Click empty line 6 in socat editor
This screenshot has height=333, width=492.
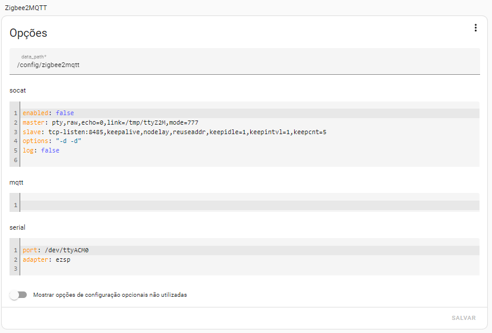(x=250, y=160)
